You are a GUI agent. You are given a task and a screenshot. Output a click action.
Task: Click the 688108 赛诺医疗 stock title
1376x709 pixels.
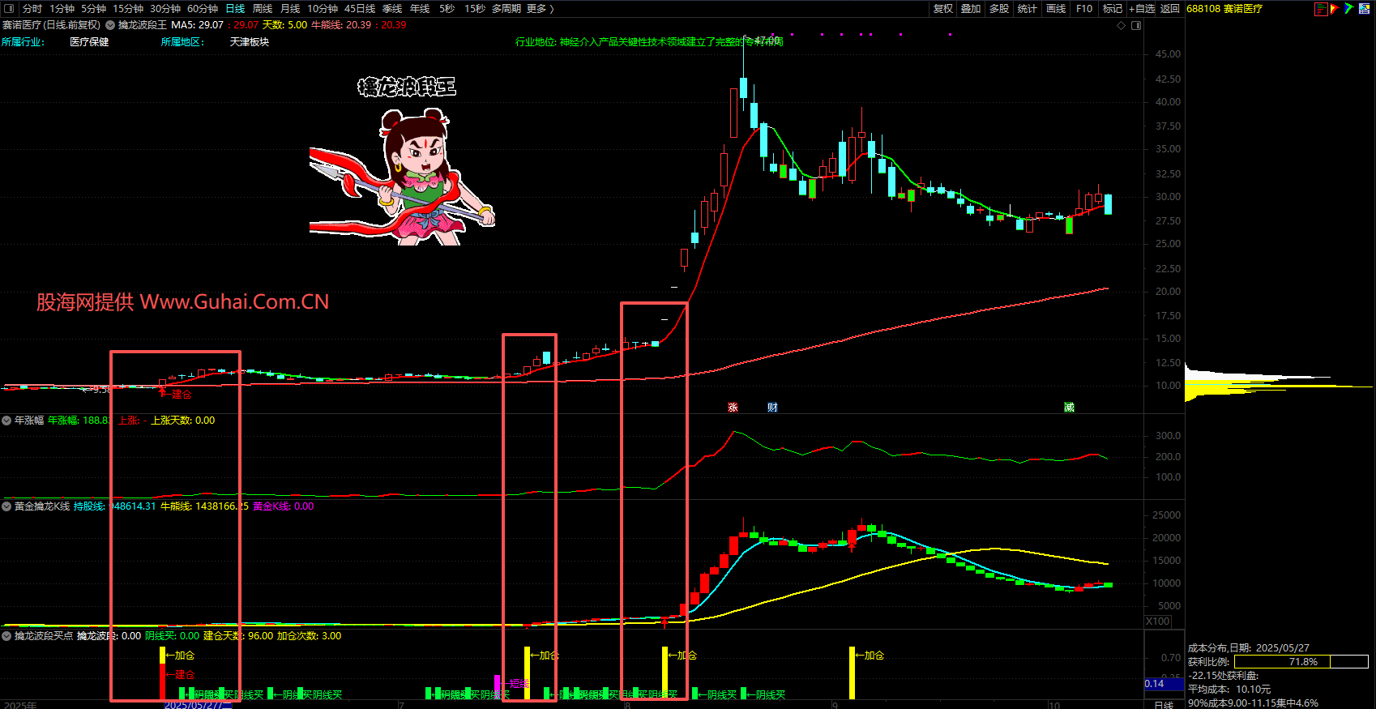click(x=1224, y=9)
